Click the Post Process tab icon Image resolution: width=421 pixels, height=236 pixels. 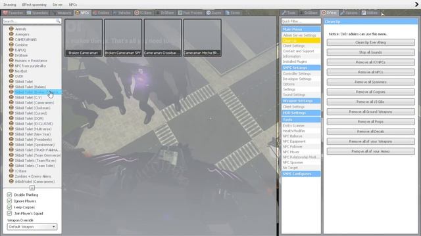click(x=180, y=12)
